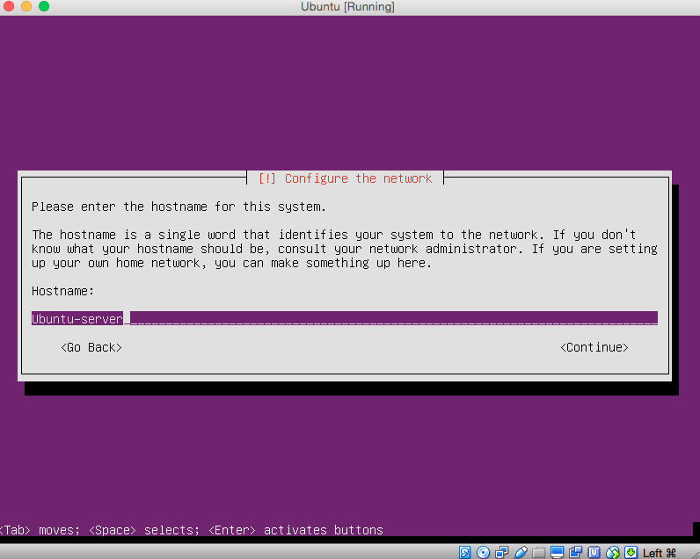Click the 'Ubuntu-server' text in hostname field
Screen dimensions: 700x559
(77, 318)
